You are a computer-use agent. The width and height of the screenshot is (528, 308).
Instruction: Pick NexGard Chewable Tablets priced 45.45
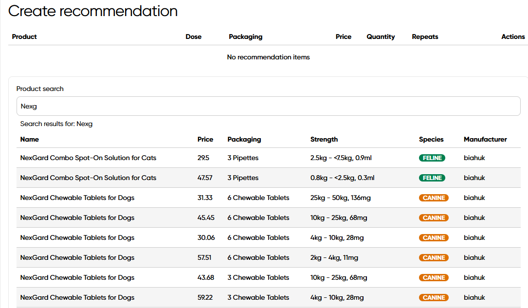coord(77,218)
